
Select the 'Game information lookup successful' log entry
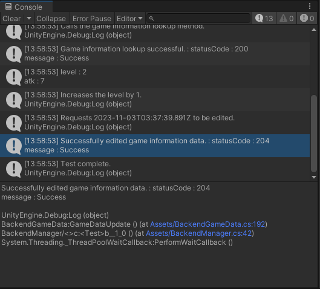155,54
